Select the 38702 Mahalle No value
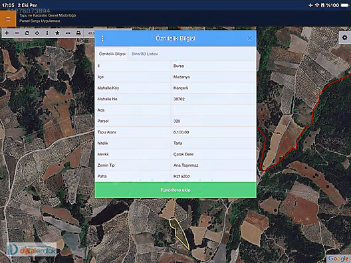 (x=213, y=99)
